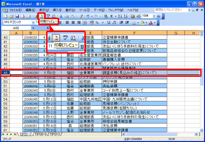Screen dimensions: 205x142
Task: Open the Font Color dropdown arrow
Action: tap(155, 23)
